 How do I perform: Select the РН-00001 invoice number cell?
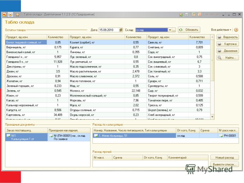(228, 136)
